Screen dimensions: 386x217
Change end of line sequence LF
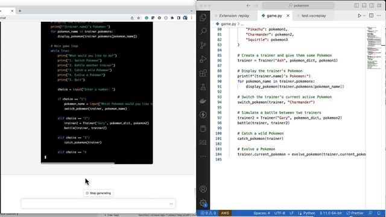coord(291,213)
